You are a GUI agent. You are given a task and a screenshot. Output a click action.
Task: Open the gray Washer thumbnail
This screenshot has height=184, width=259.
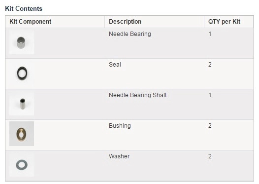[x=22, y=164]
